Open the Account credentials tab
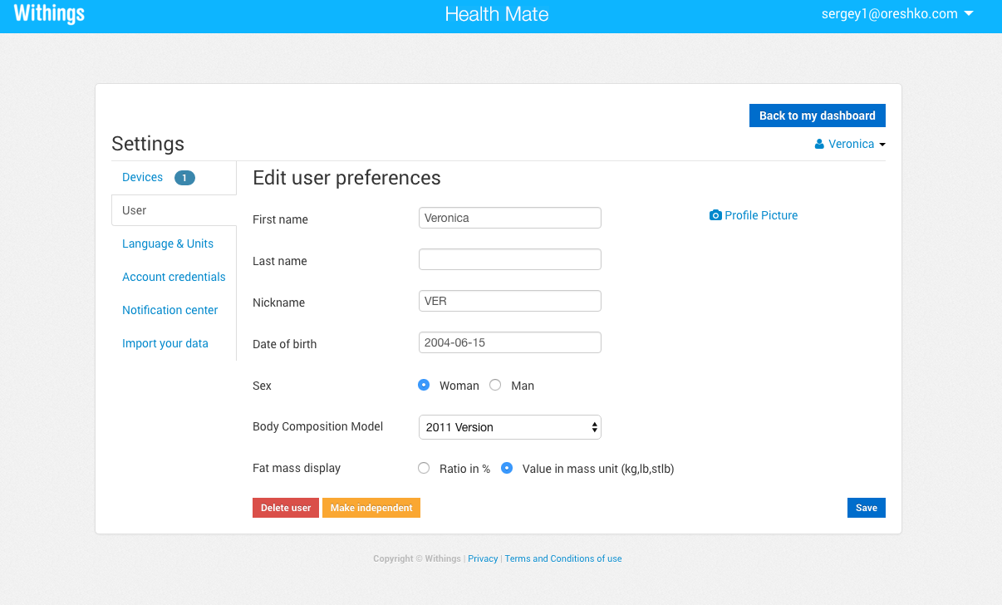 click(x=174, y=277)
